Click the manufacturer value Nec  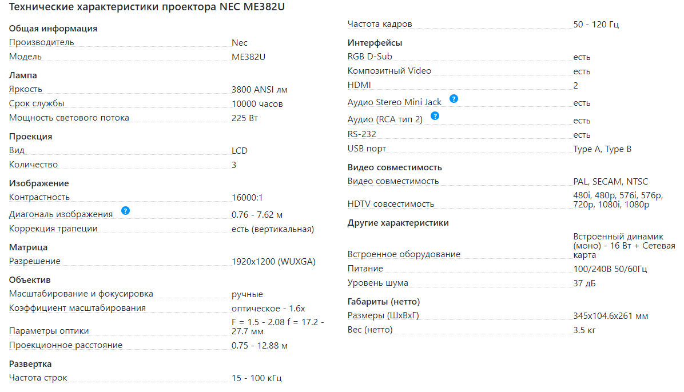240,43
